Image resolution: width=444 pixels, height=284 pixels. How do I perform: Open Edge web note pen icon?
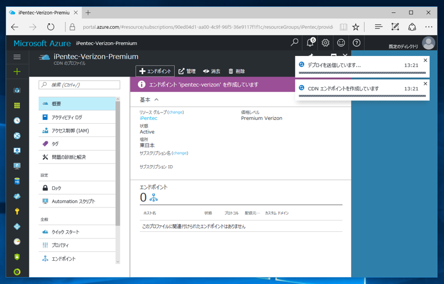tap(395, 27)
